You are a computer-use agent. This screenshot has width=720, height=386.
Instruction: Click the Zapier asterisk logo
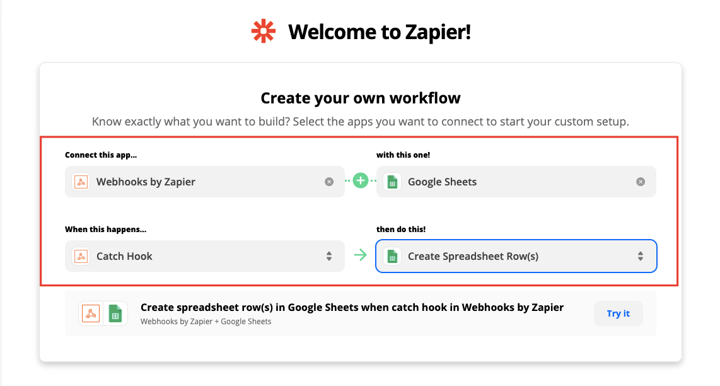coord(263,32)
